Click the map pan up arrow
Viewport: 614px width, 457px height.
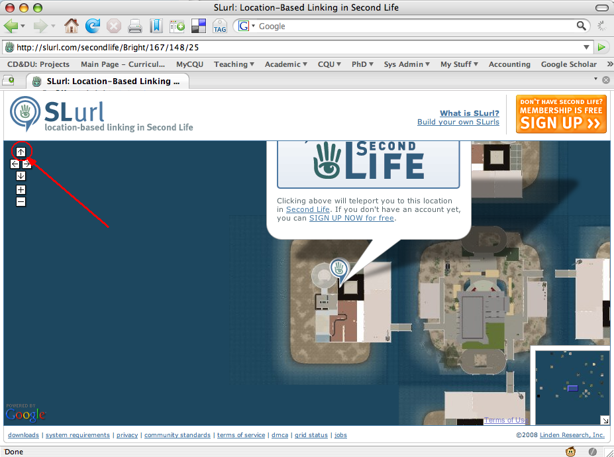click(x=21, y=152)
